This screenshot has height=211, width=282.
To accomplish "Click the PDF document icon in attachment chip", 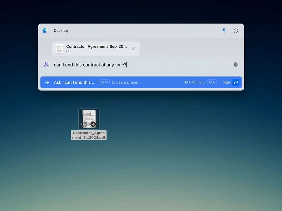I will click(59, 49).
